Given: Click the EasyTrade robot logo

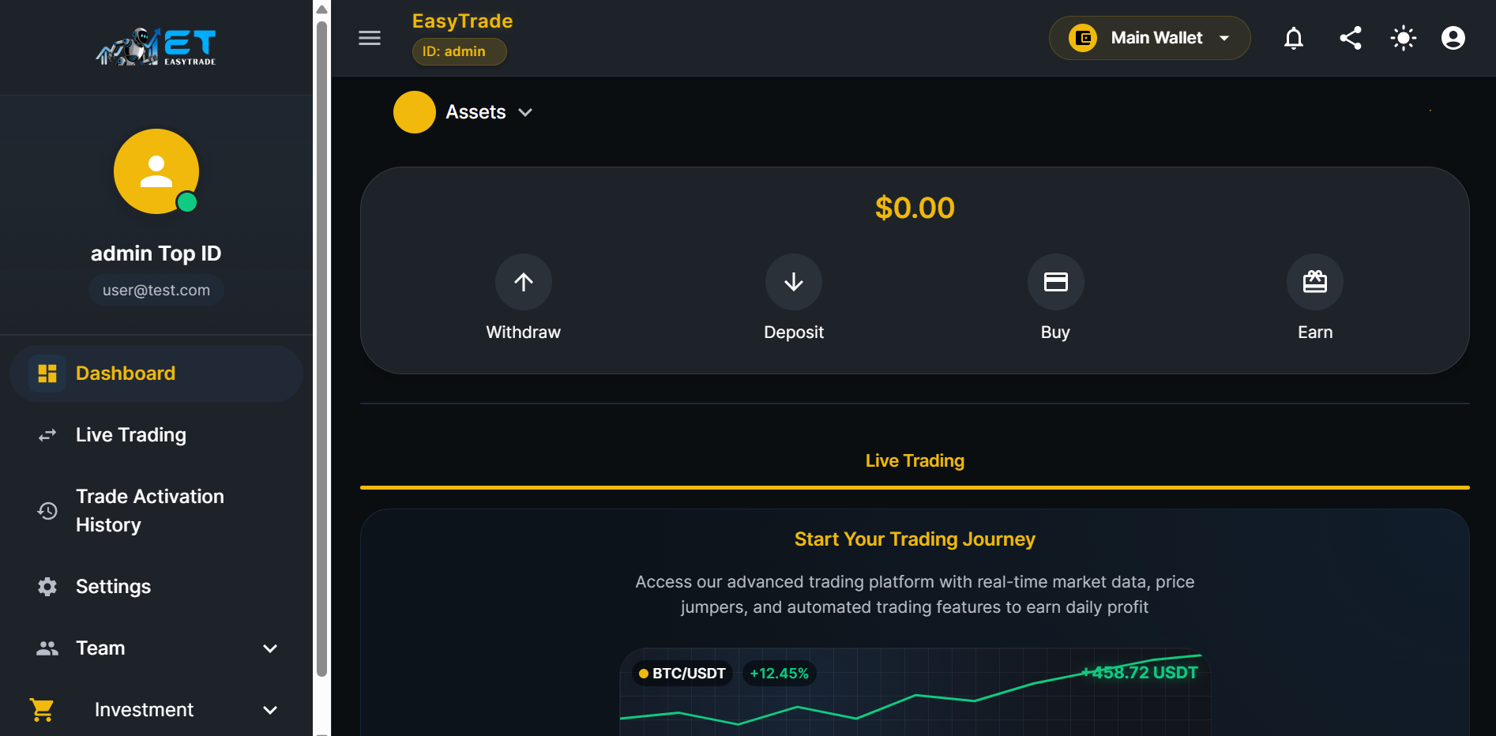Looking at the screenshot, I should tap(156, 46).
